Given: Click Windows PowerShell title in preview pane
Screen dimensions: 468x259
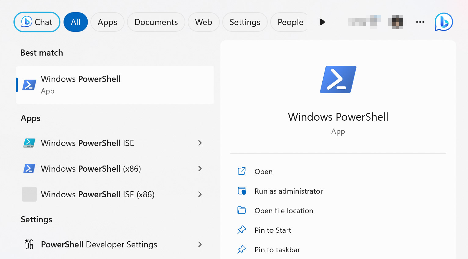Looking at the screenshot, I should 338,117.
